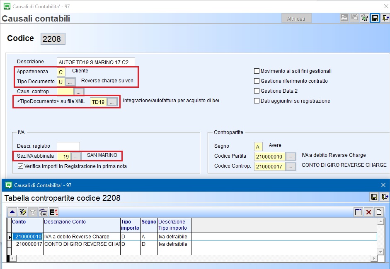The height and width of the screenshot is (269, 390).
Task: Click the greyed duplicate-documents icon in top toolbar
Action: coord(354,18)
